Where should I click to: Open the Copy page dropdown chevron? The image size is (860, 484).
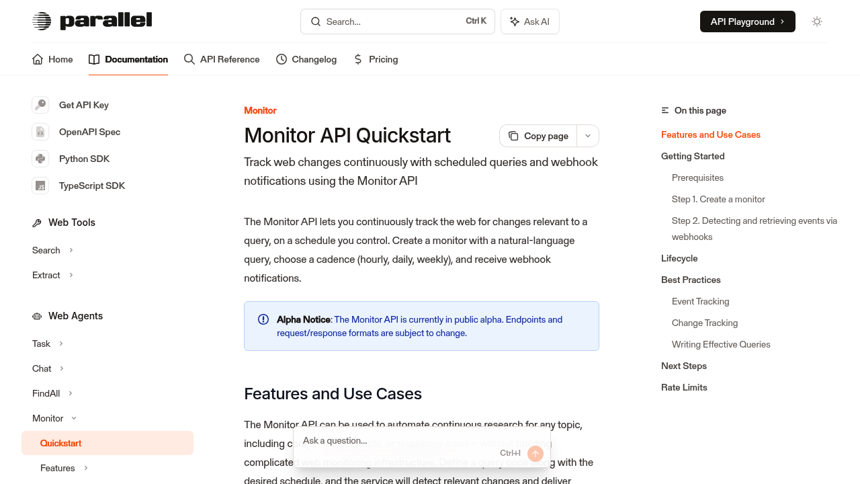(x=587, y=136)
